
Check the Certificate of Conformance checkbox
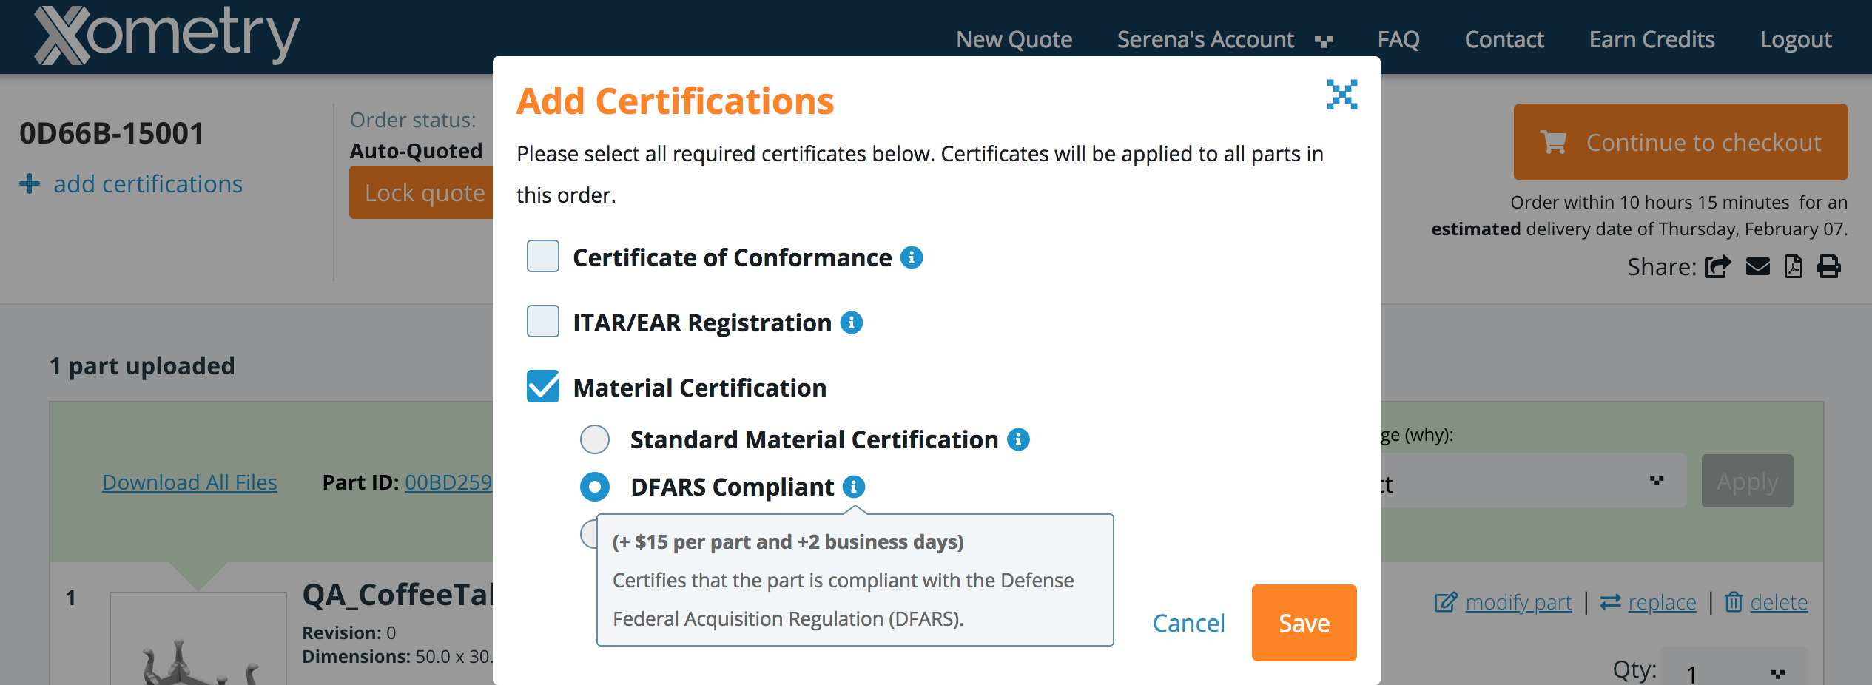coord(543,256)
